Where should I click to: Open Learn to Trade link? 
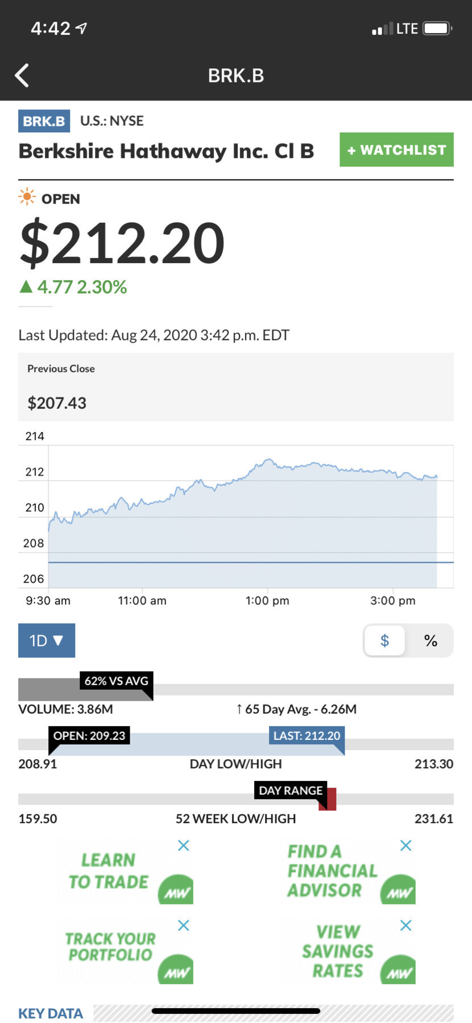click(108, 871)
